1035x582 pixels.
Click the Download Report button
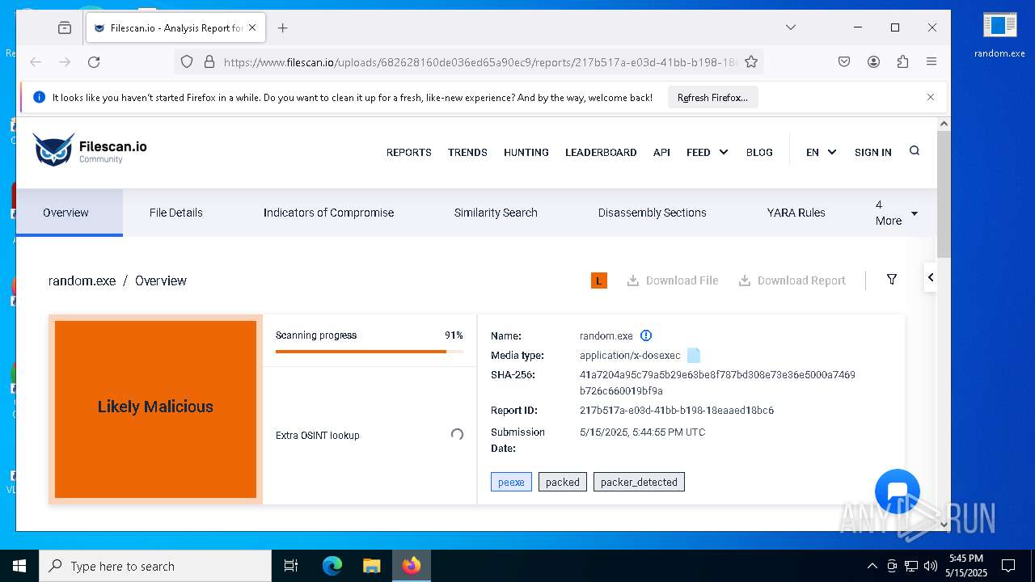(792, 280)
